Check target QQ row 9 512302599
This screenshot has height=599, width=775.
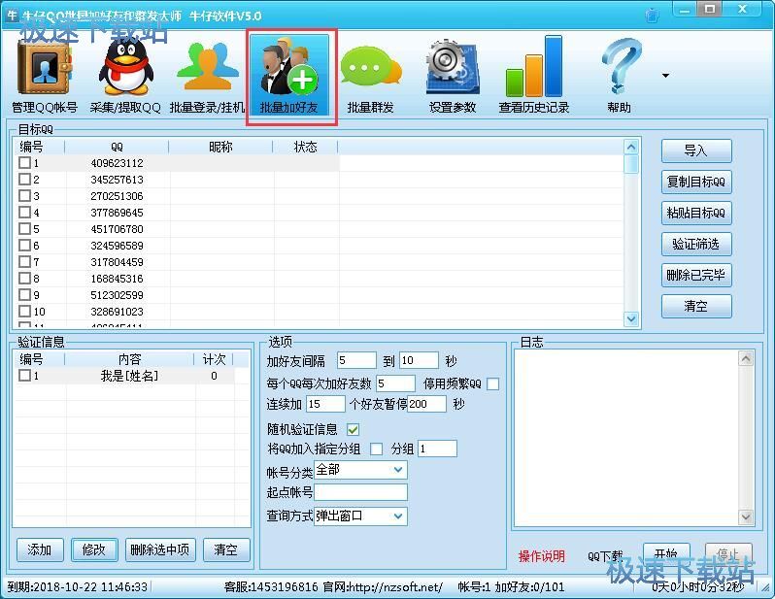(x=24, y=294)
